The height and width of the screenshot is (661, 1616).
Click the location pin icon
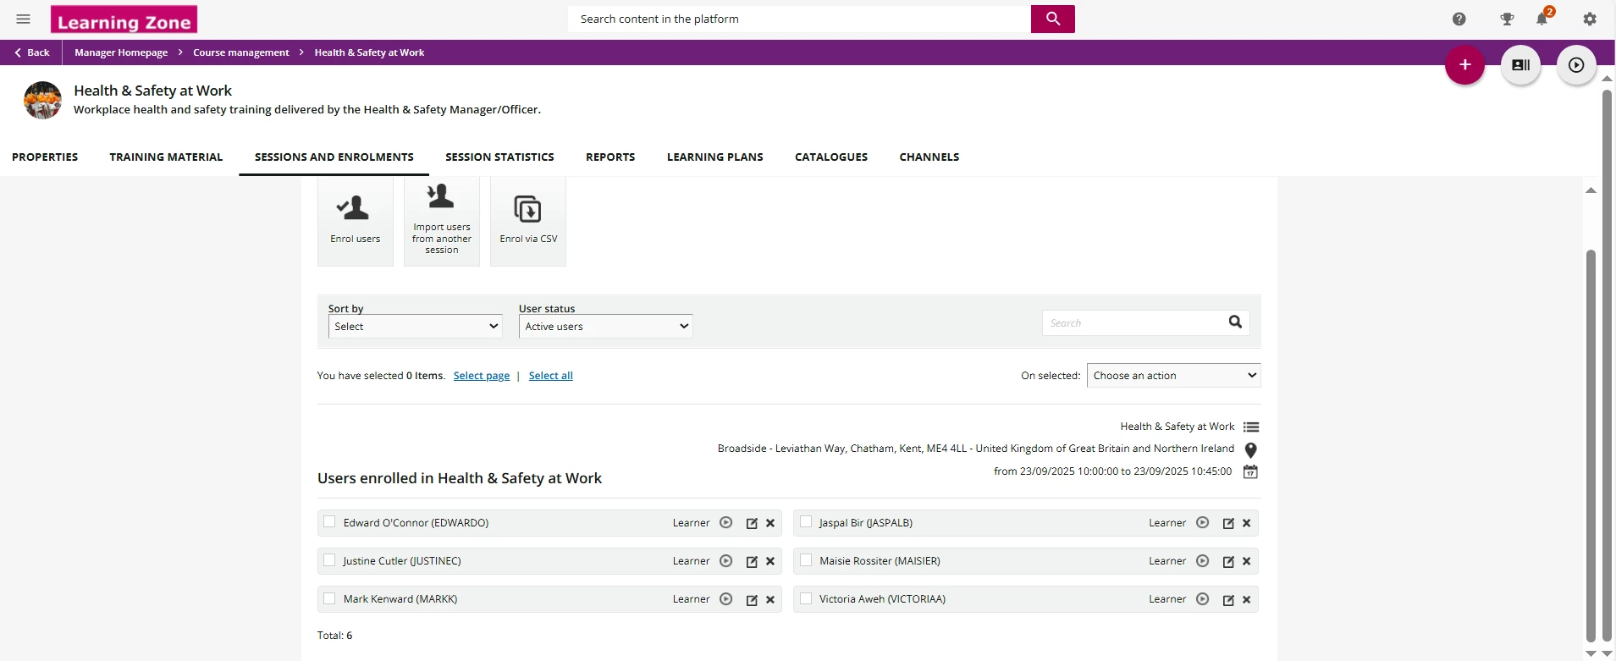(x=1251, y=449)
